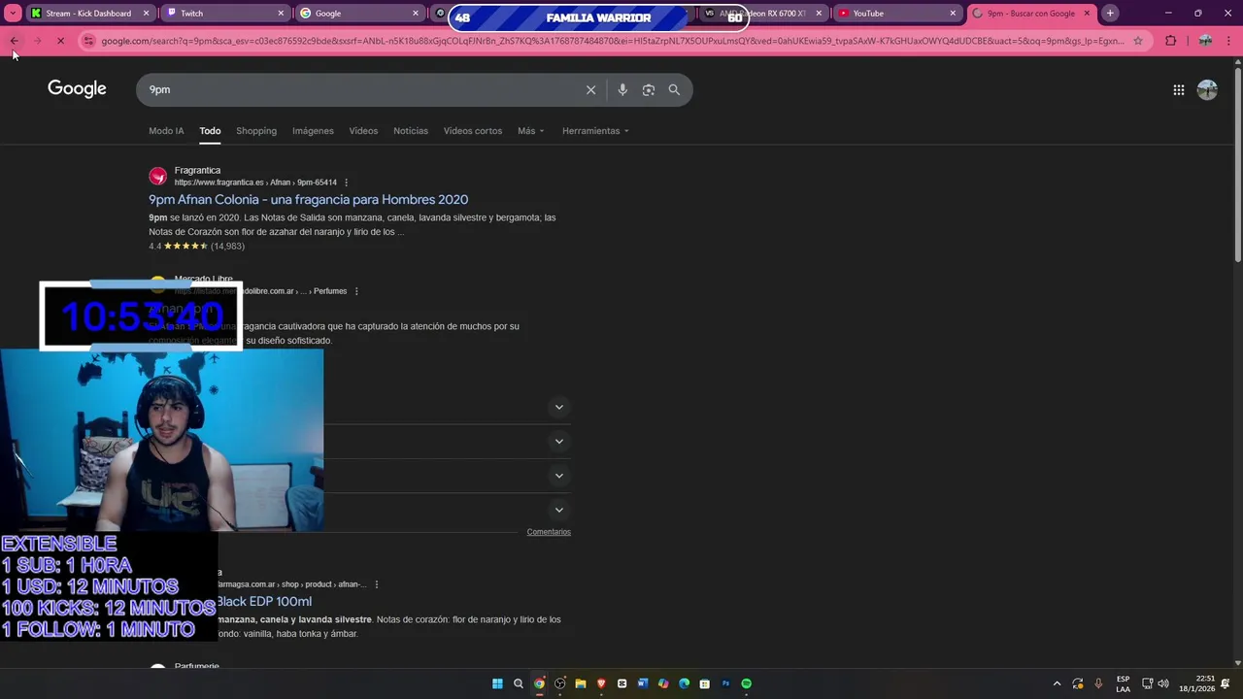
Task: Switch to Videos cortos results
Action: (x=473, y=131)
